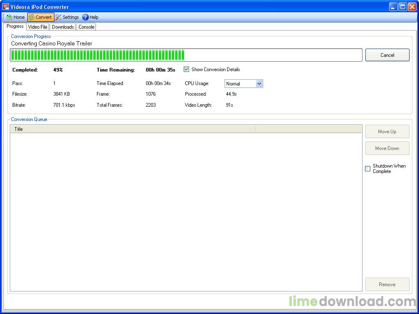Image resolution: width=419 pixels, height=314 pixels.
Task: Cancel the current conversion
Action: [x=387, y=55]
